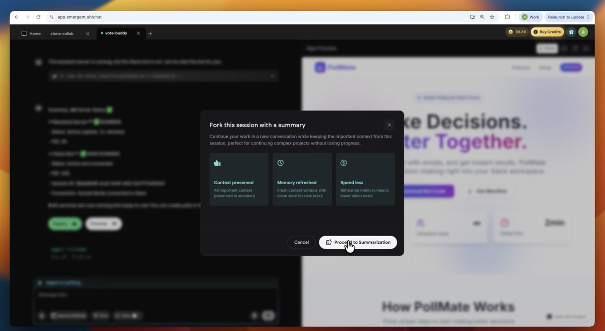Add a new tab with plus icon
The width and height of the screenshot is (605, 331).
[x=150, y=34]
